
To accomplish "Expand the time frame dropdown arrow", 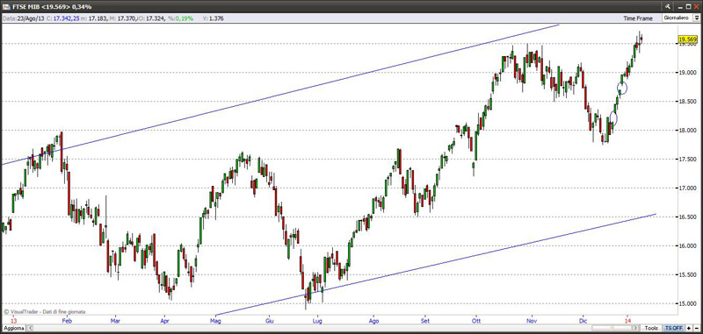I will point(696,18).
